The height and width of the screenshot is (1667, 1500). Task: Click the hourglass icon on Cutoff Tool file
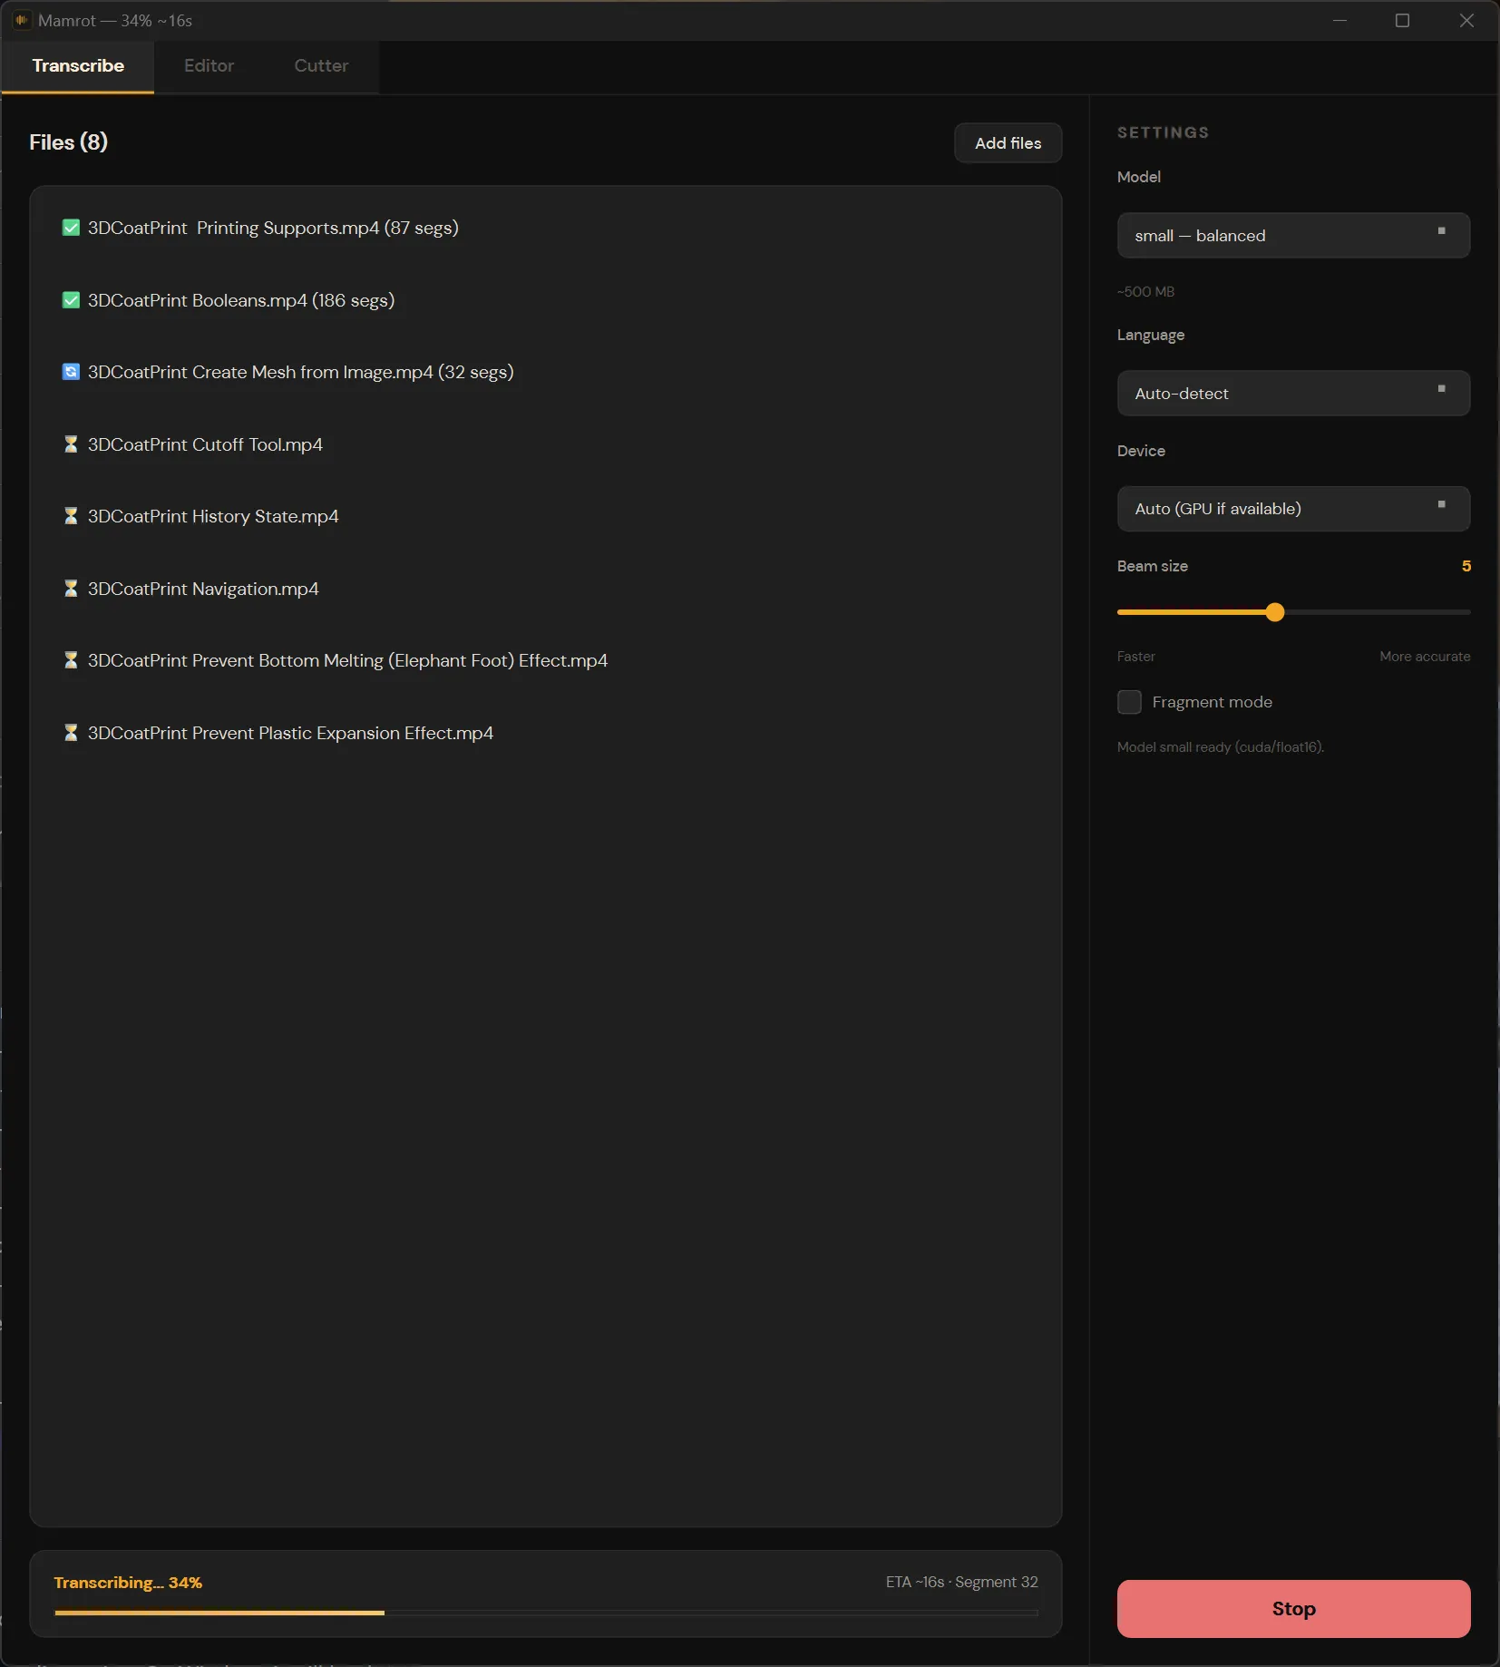coord(71,444)
